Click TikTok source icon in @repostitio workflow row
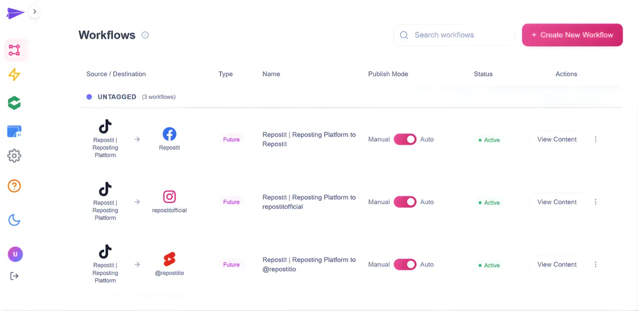The width and height of the screenshot is (638, 311). [105, 251]
